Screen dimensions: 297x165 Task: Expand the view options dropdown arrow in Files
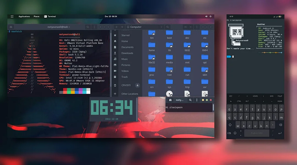[192, 27]
